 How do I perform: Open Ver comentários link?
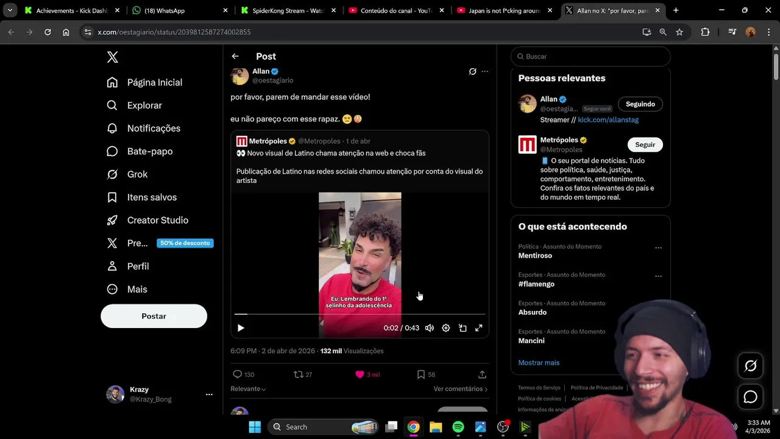(461, 389)
